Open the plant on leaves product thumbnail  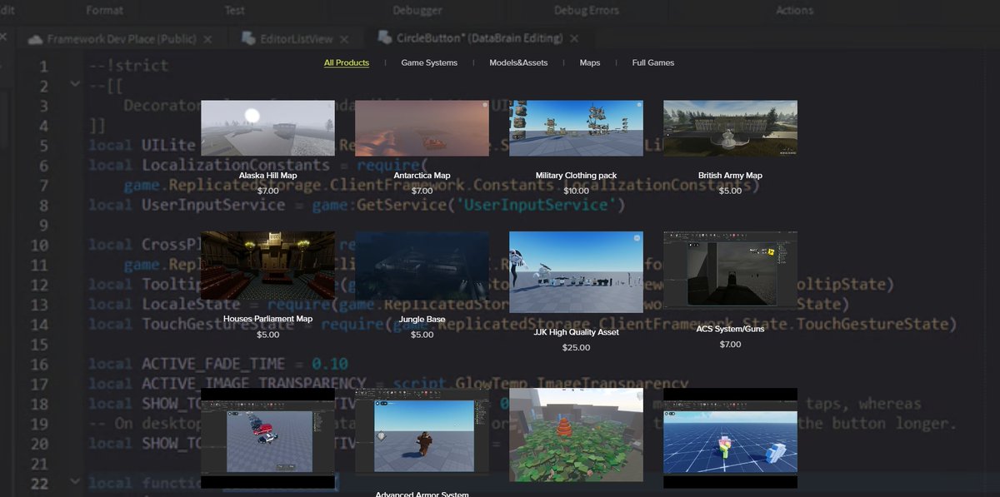[576, 435]
